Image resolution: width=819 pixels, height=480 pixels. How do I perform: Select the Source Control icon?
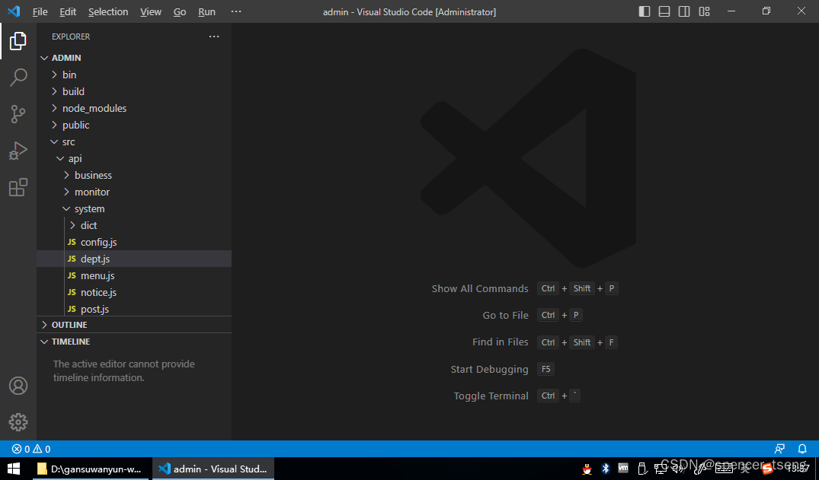[18, 113]
